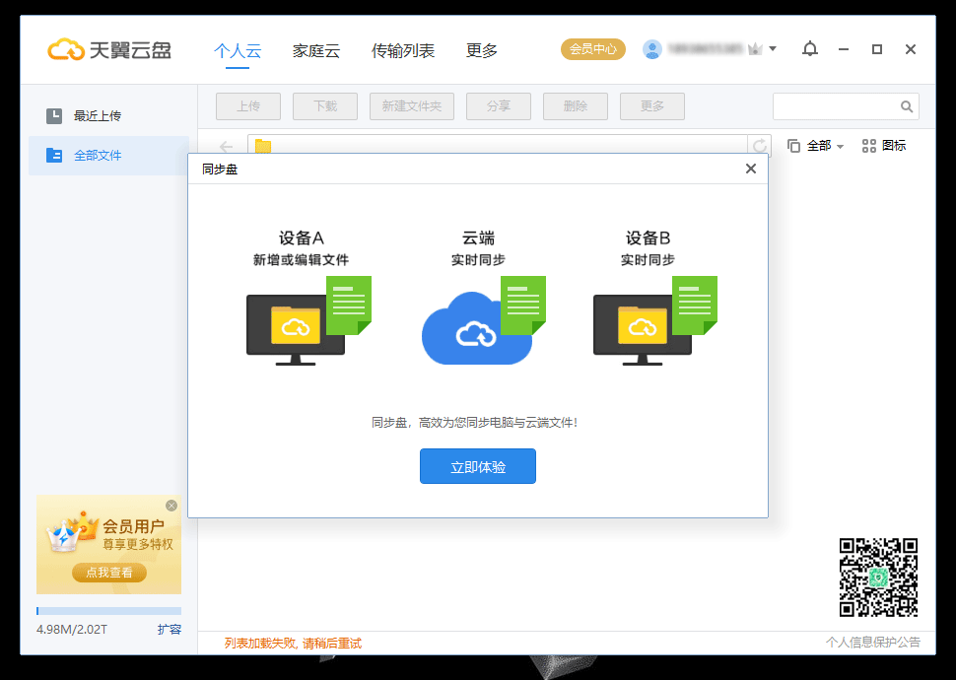The height and width of the screenshot is (680, 956).
Task: Click the breadcrumb folder icon
Action: tap(261, 145)
